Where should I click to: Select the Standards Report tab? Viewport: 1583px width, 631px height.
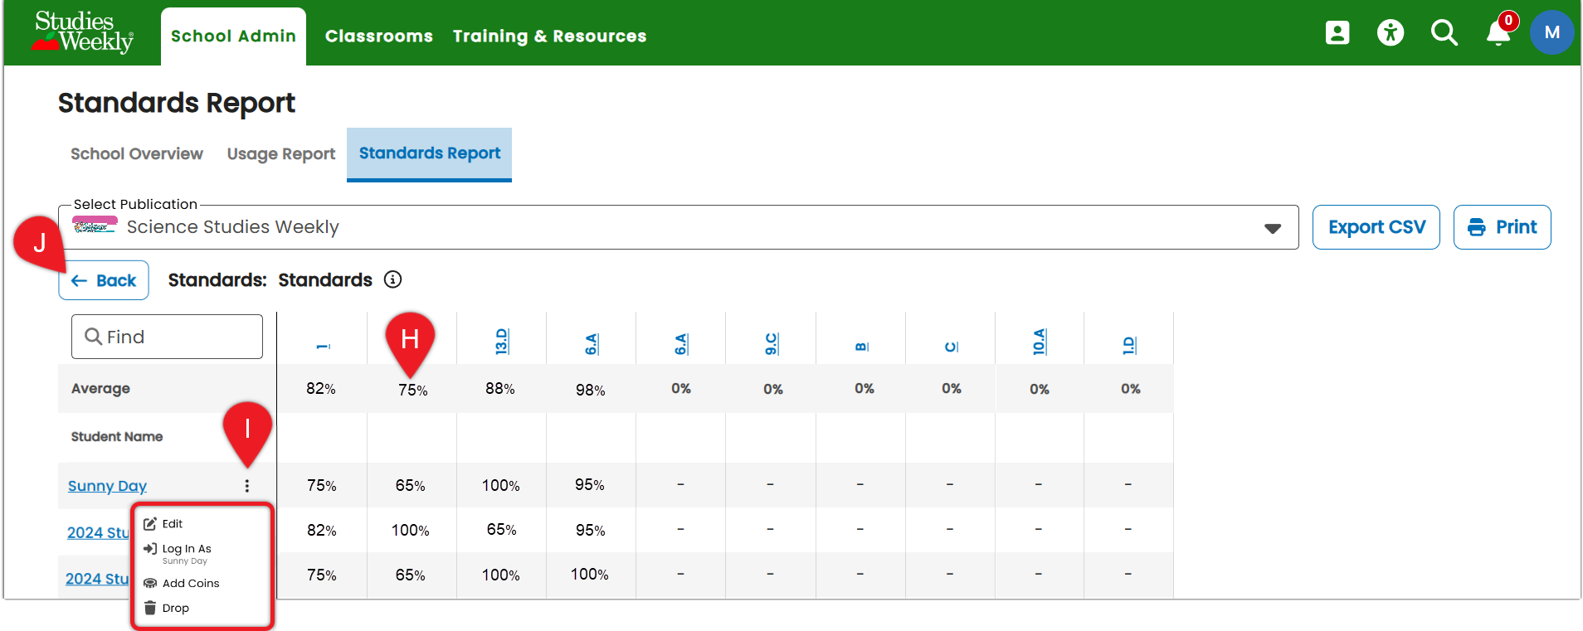click(430, 153)
